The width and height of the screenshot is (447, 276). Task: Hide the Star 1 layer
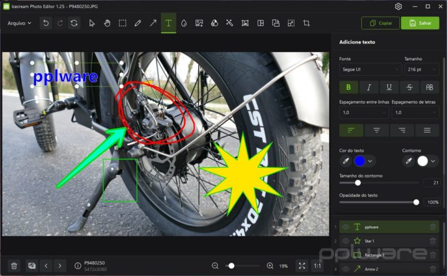[x=346, y=241]
